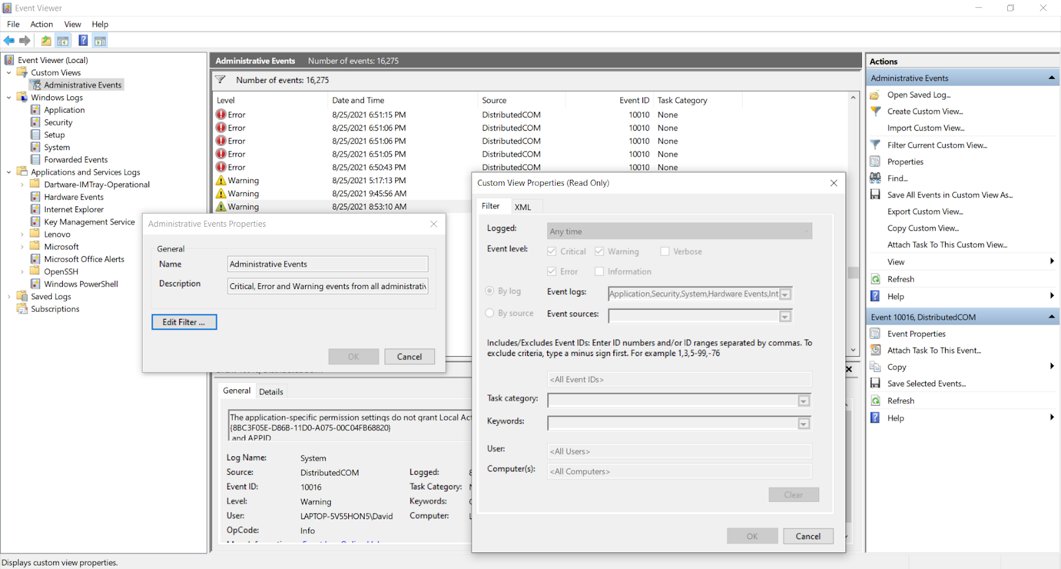Viewport: 1061px width, 569px height.
Task: Expand the Microsoft folder in tree
Action: (x=22, y=247)
